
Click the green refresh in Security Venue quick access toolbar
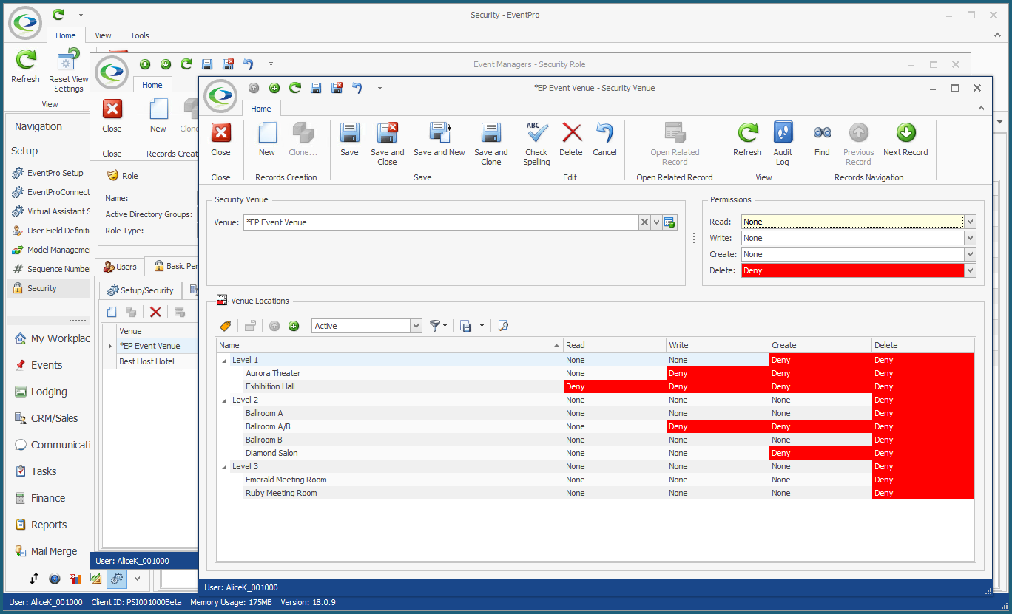295,88
